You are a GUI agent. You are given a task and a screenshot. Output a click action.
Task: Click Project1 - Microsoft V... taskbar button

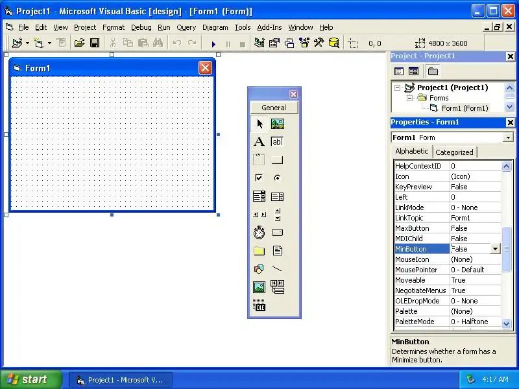click(120, 380)
